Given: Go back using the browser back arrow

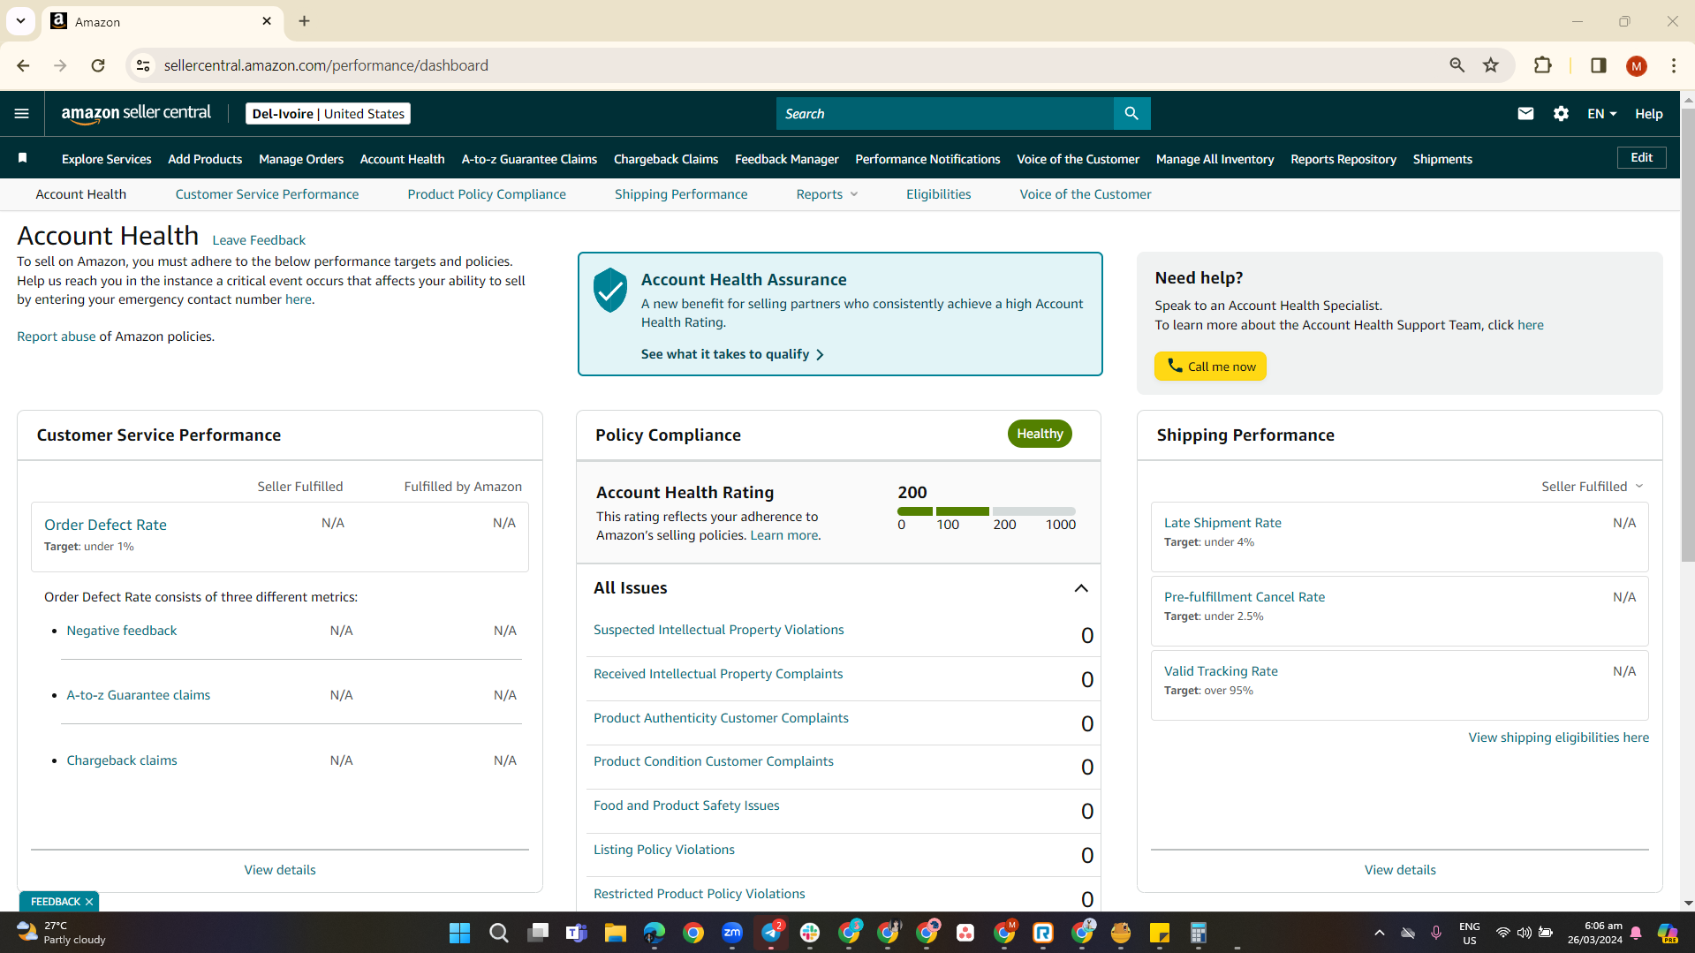Looking at the screenshot, I should (23, 65).
